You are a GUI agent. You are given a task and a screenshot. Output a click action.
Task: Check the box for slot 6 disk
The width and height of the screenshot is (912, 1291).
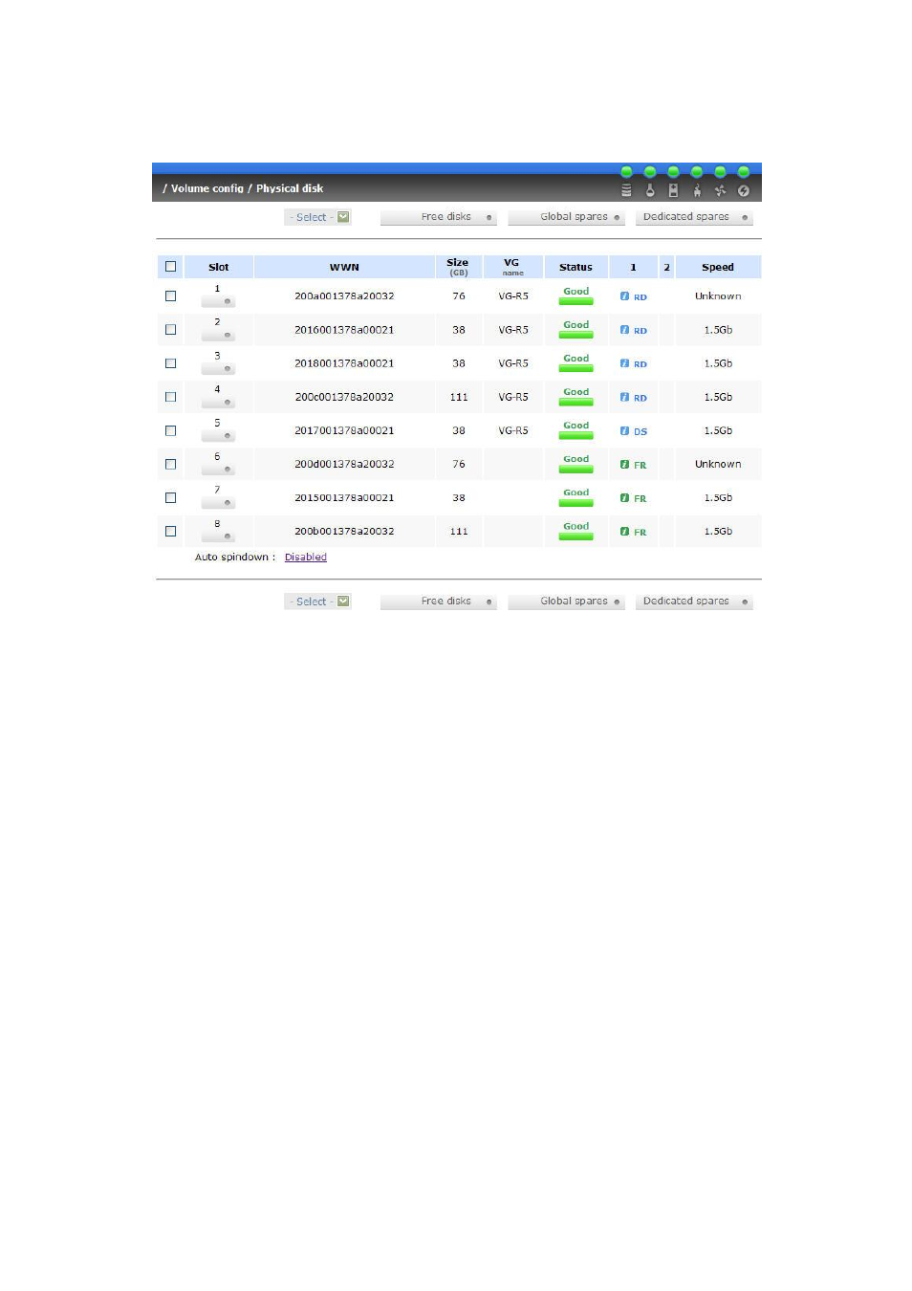coord(171,465)
